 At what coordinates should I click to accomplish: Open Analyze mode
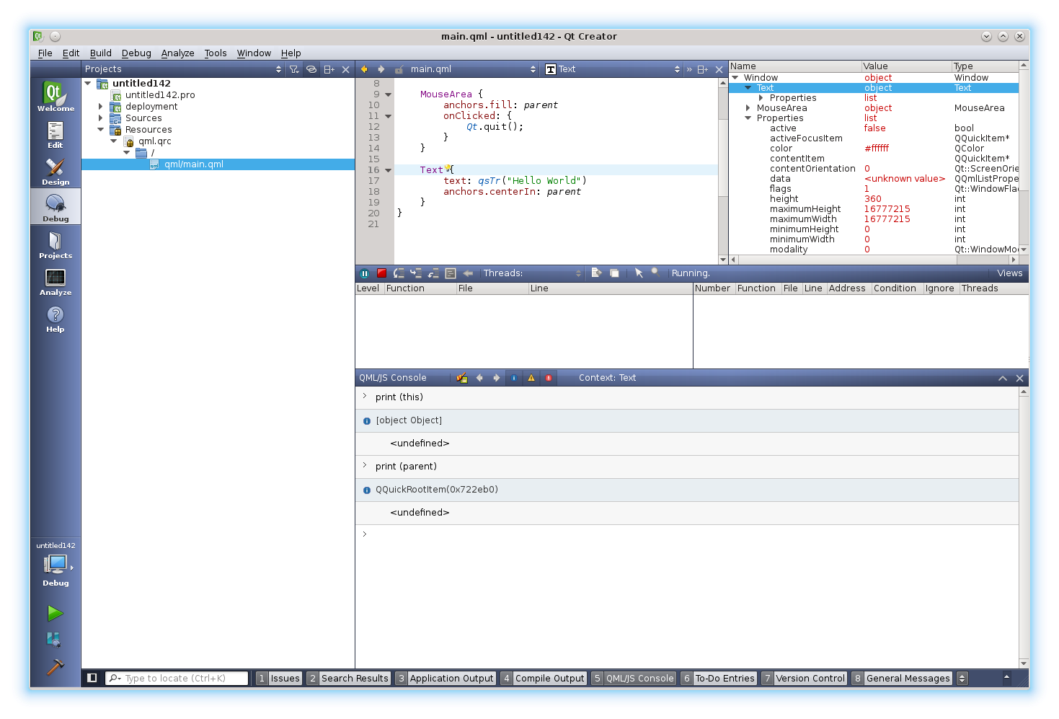tap(56, 281)
